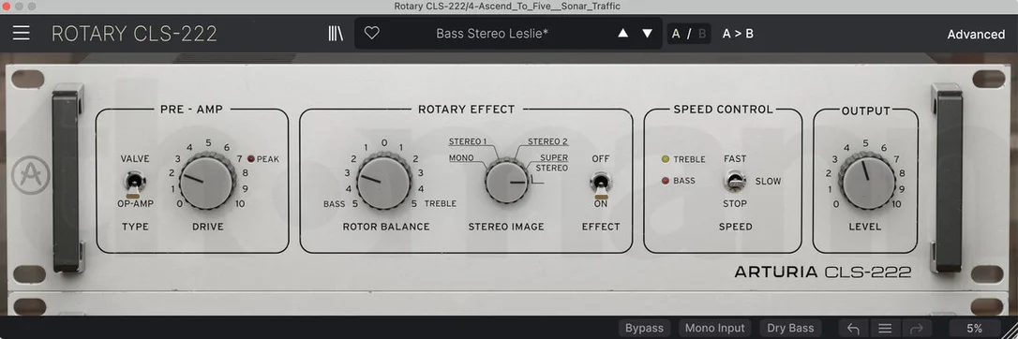Screen dimensions: 1018x339
Task: Open the Advanced panel
Action: [x=976, y=35]
